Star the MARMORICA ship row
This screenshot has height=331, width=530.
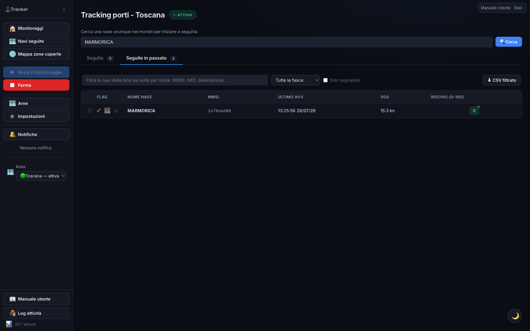89,111
